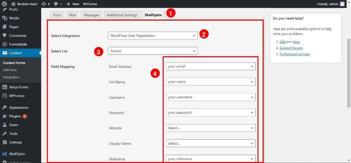Open the Display Name mapping dropdown
Screen dimensions: 351x163
211,143
